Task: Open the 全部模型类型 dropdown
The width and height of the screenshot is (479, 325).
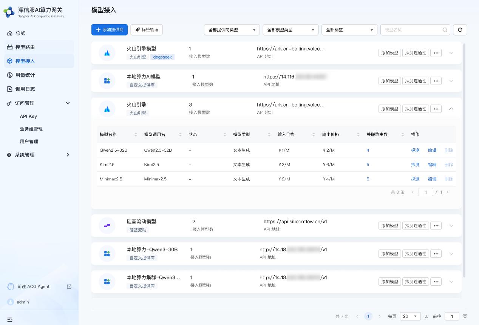Action: click(290, 30)
